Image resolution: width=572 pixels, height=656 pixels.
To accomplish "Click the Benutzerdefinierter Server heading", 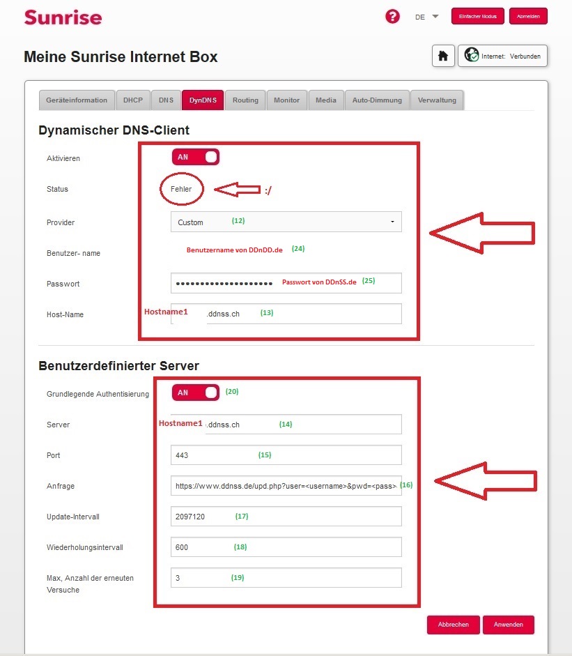I will (118, 366).
